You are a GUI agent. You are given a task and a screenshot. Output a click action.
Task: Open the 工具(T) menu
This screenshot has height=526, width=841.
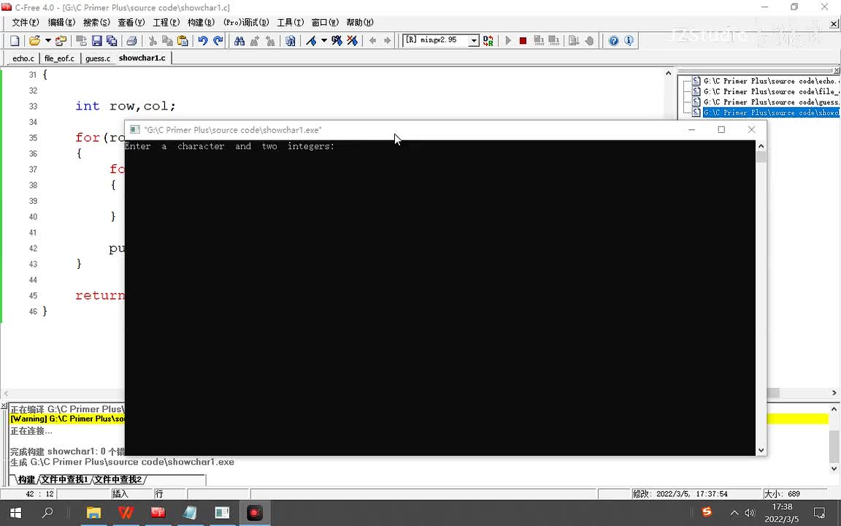point(290,23)
